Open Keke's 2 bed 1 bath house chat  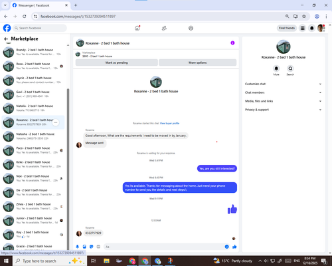pos(33,164)
